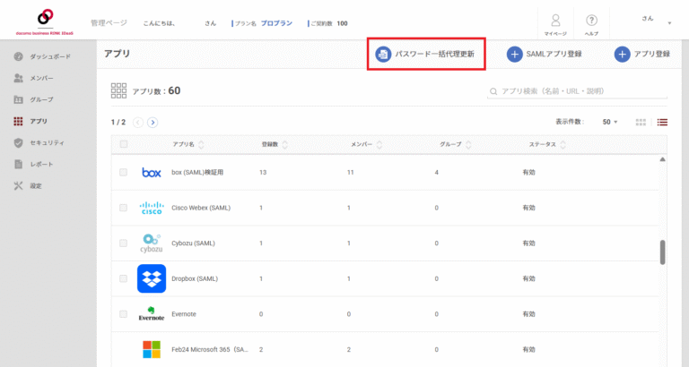Tick the Cisco Webex row checkbox
The width and height of the screenshot is (689, 367).
pyautogui.click(x=124, y=208)
